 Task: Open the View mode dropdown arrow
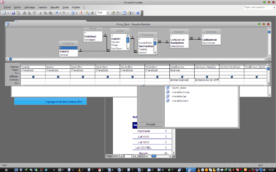(8, 13)
